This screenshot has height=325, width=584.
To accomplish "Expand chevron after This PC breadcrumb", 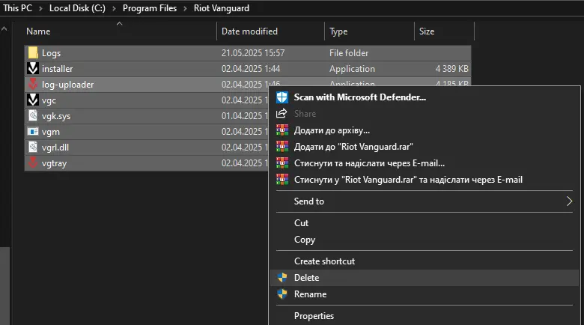I will 40,8.
